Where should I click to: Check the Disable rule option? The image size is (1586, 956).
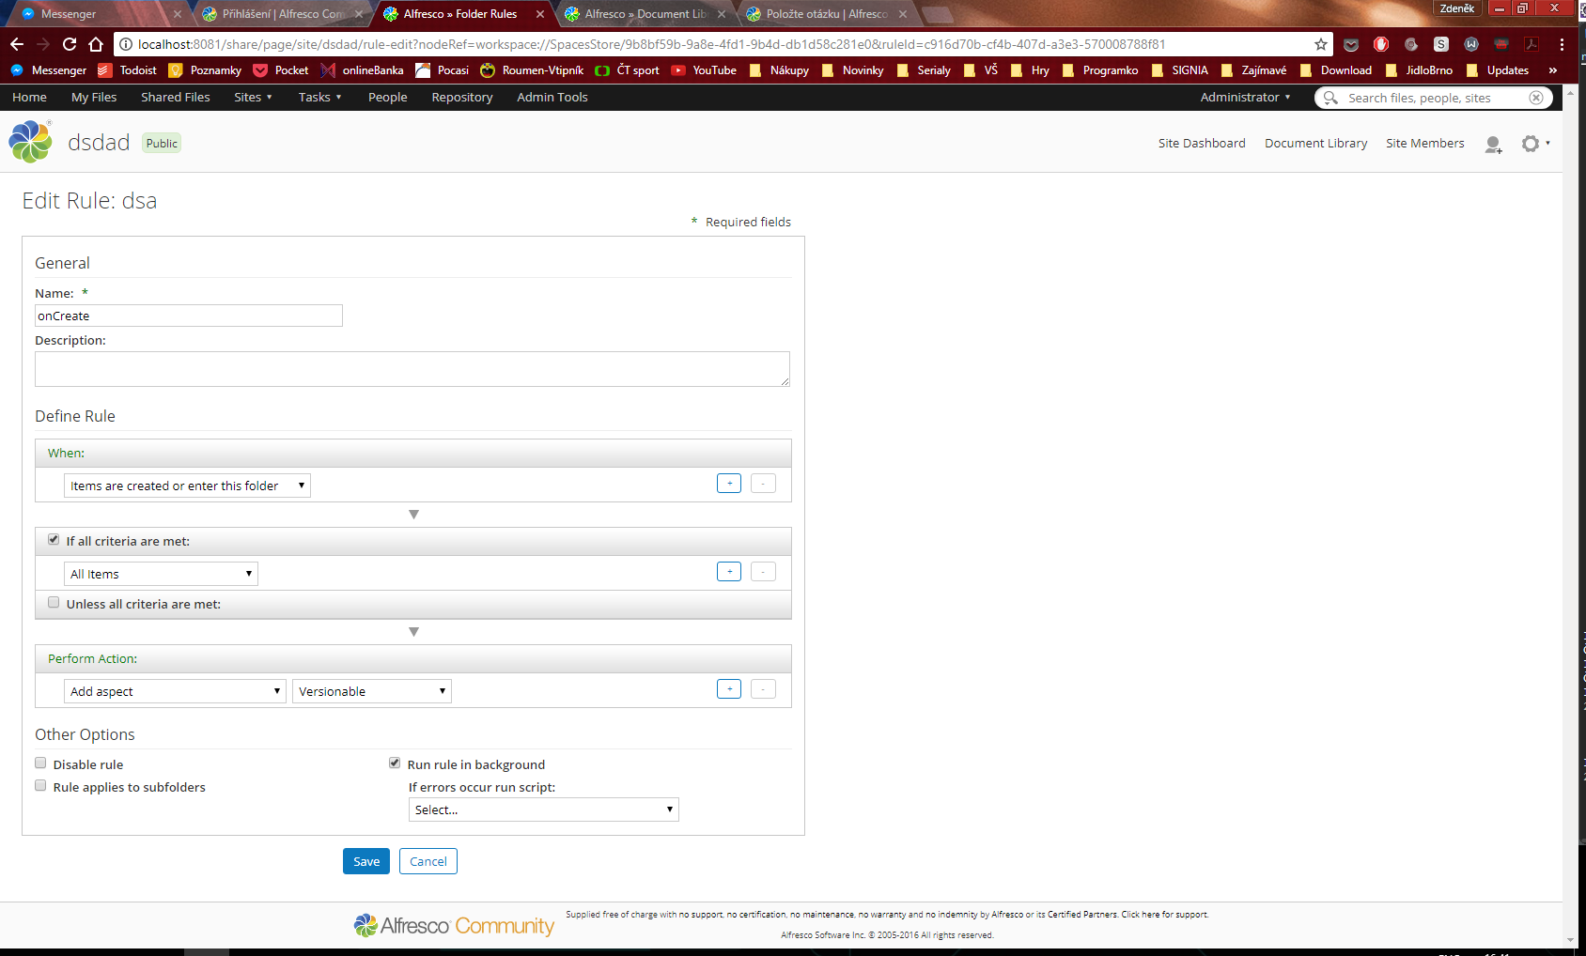pyautogui.click(x=40, y=763)
